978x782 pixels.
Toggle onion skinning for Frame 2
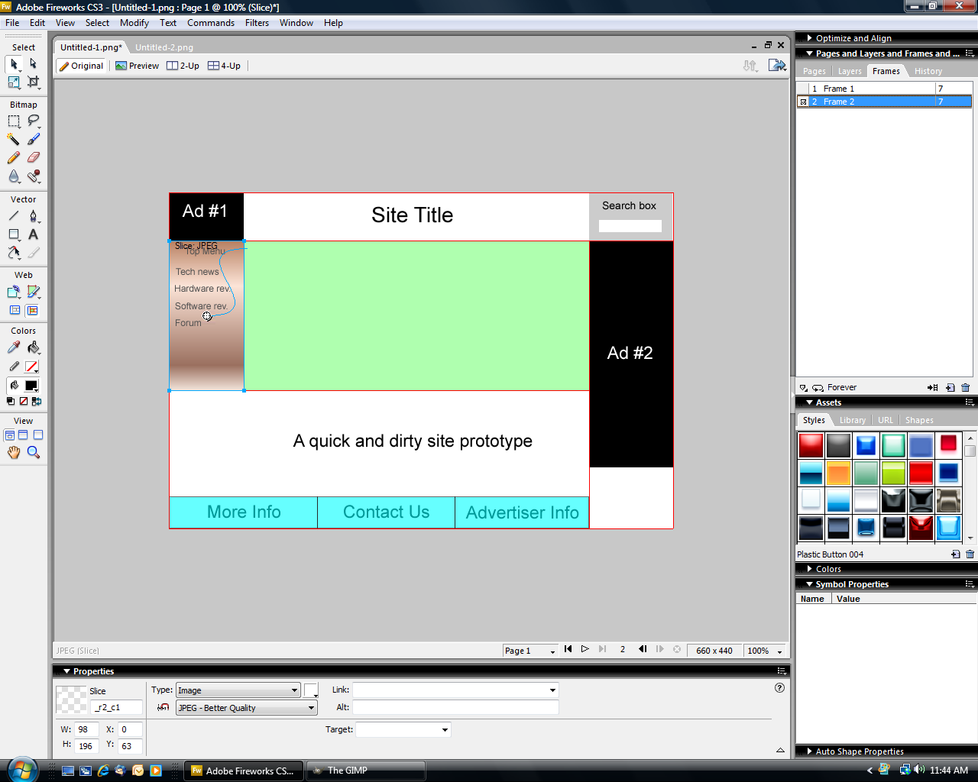point(803,102)
